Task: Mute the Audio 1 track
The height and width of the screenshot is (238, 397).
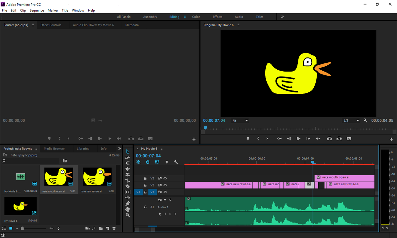Action: tap(165, 200)
